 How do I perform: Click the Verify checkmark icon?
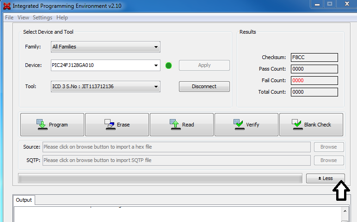pos(239,125)
